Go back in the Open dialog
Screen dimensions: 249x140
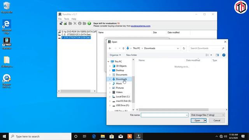[110, 48]
